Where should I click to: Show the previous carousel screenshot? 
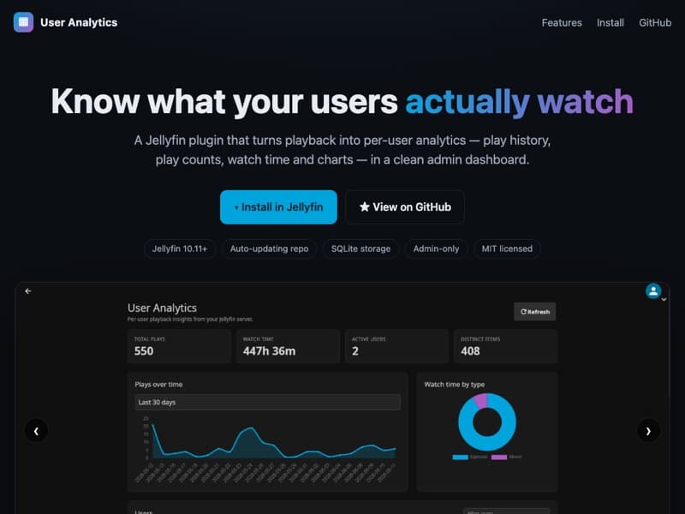tap(36, 431)
